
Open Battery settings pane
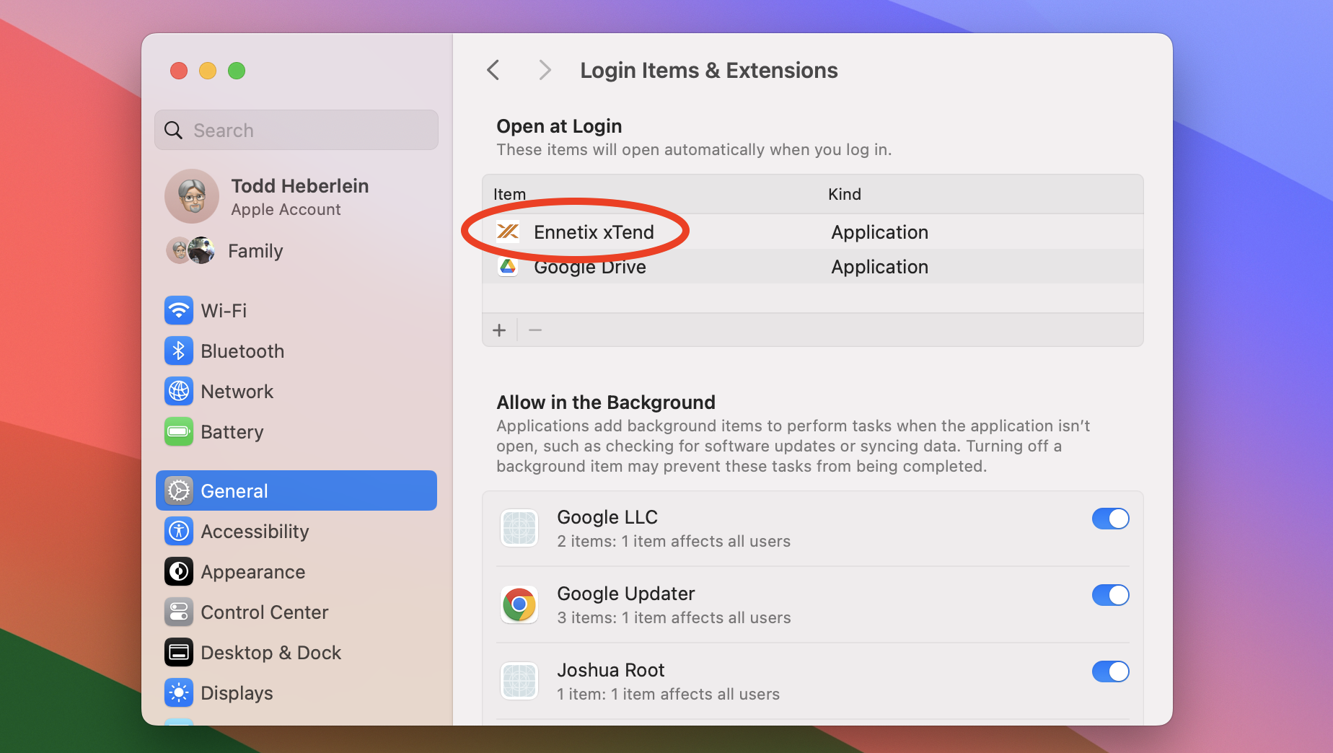coord(296,432)
